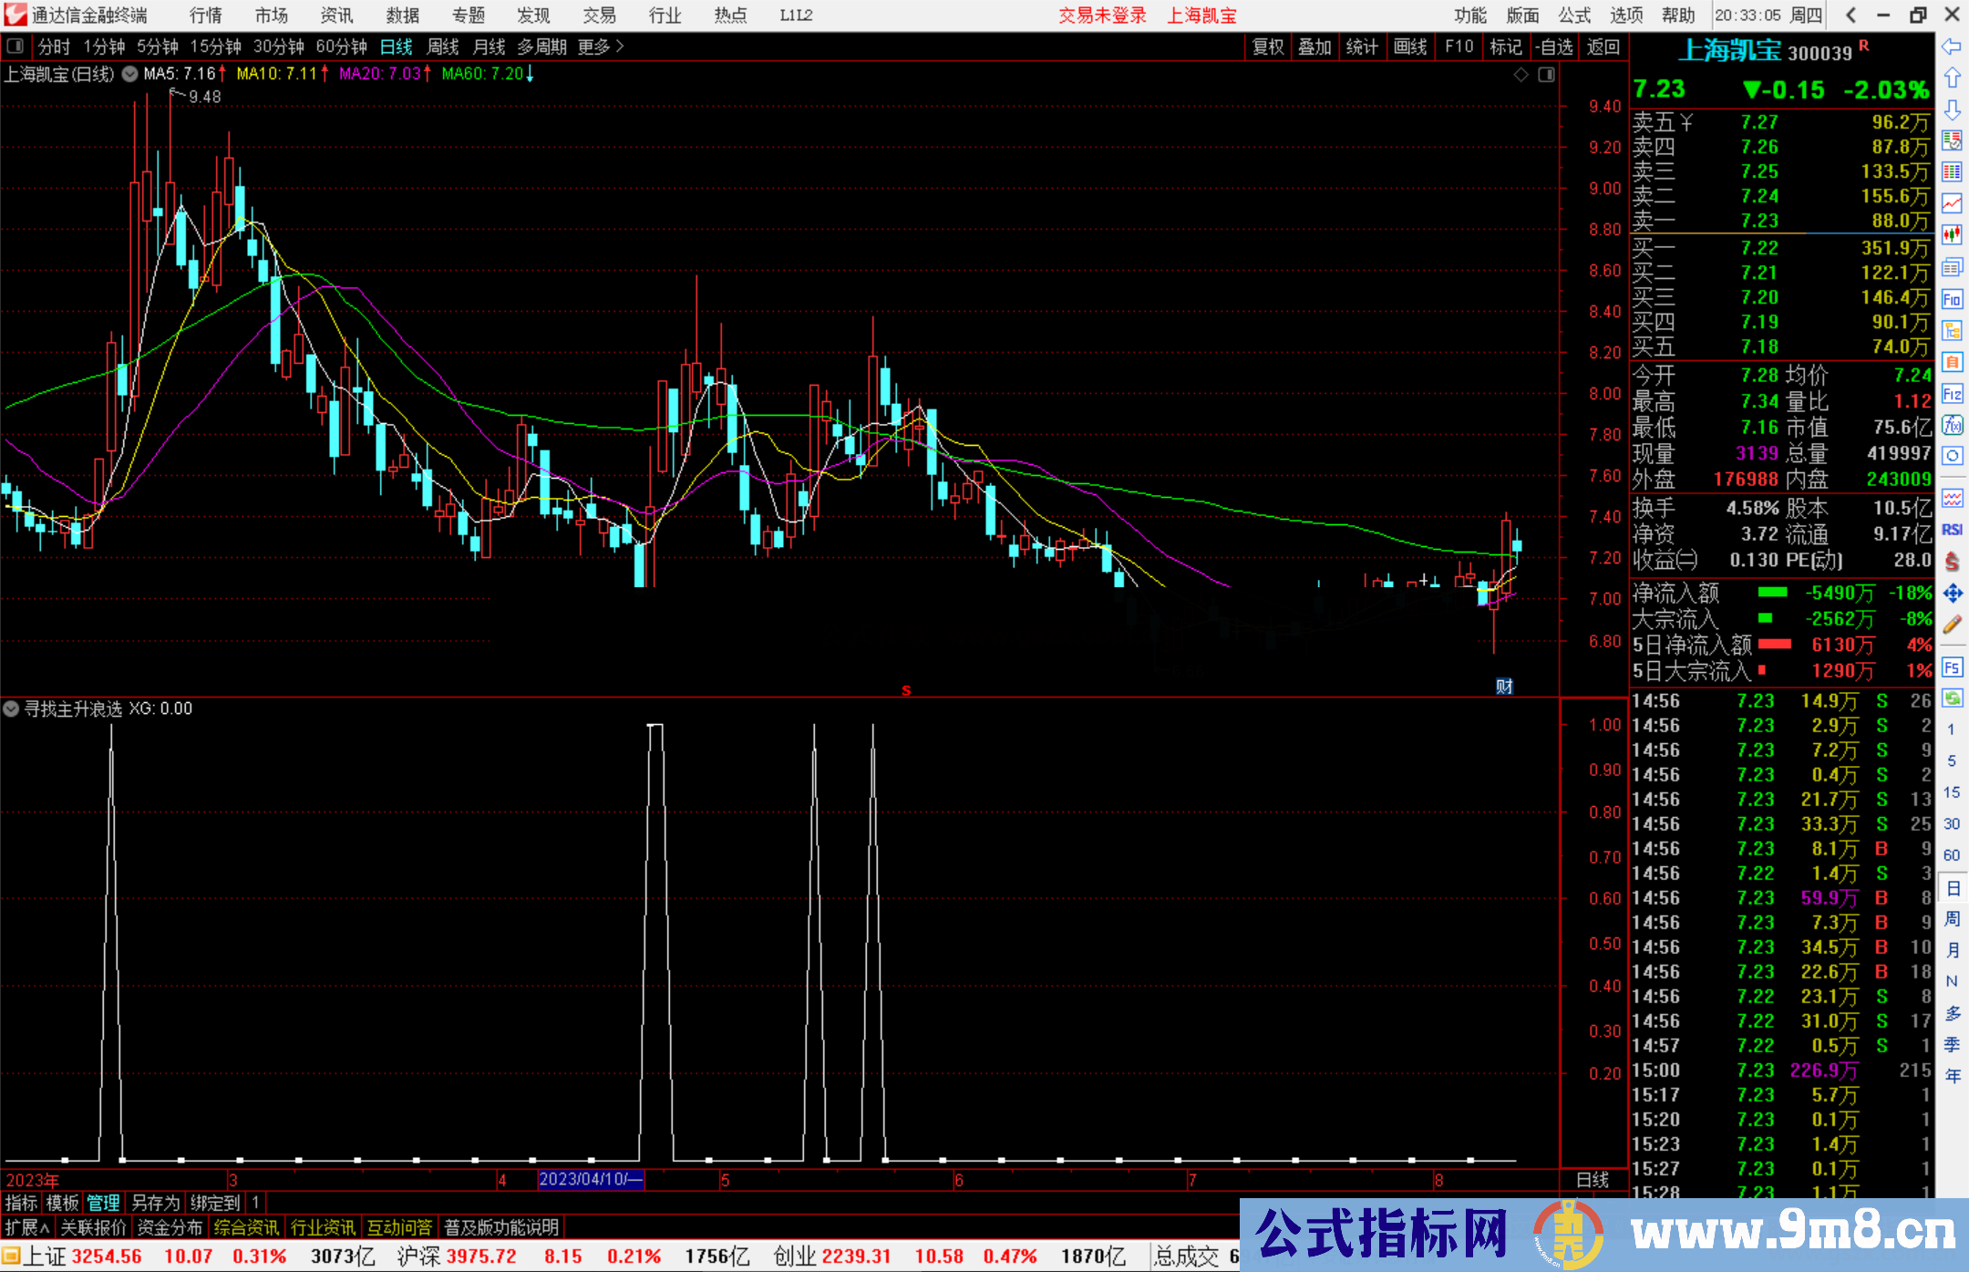Click the blue four-way move arrows icon
The width and height of the screenshot is (1969, 1272).
pos(1952,594)
